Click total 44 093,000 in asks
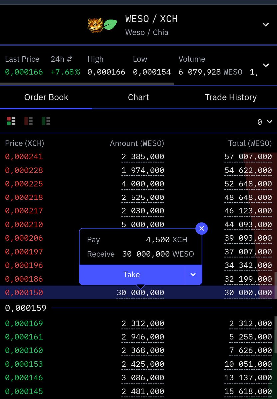The height and width of the screenshot is (399, 277). 248,225
